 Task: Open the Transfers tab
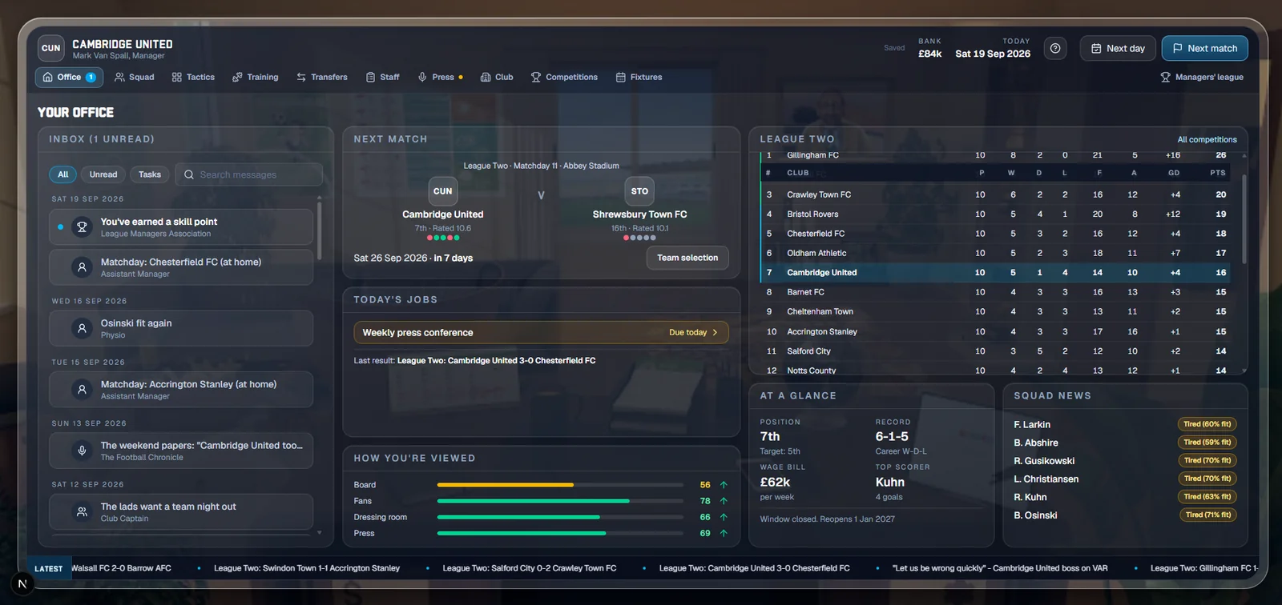[321, 77]
